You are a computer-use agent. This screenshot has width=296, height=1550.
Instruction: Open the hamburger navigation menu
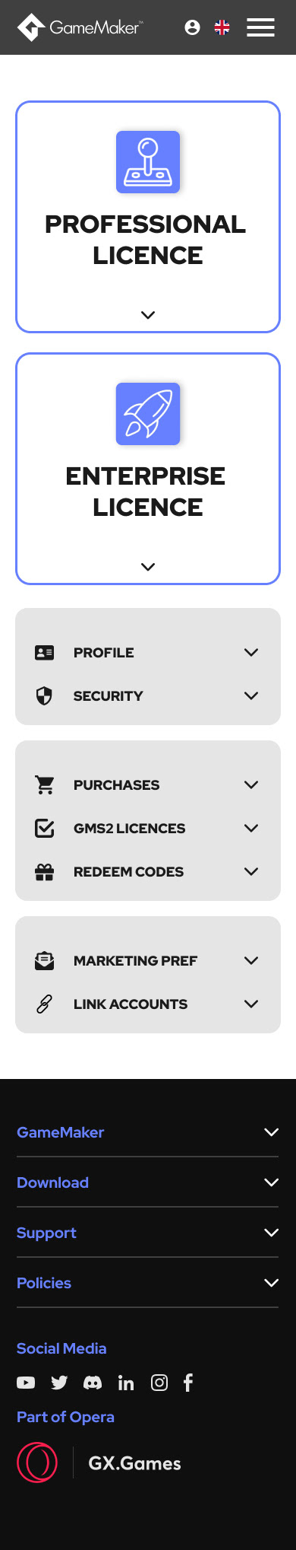pos(260,27)
